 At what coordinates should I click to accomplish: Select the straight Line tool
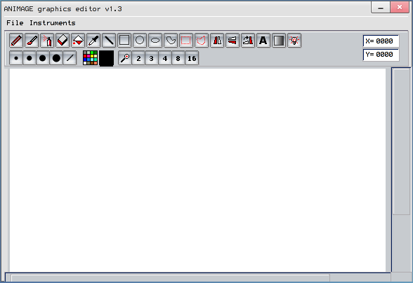109,41
